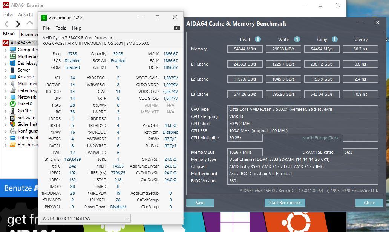Click the Freq value 3733
The width and height of the screenshot is (389, 232).
coord(72,54)
